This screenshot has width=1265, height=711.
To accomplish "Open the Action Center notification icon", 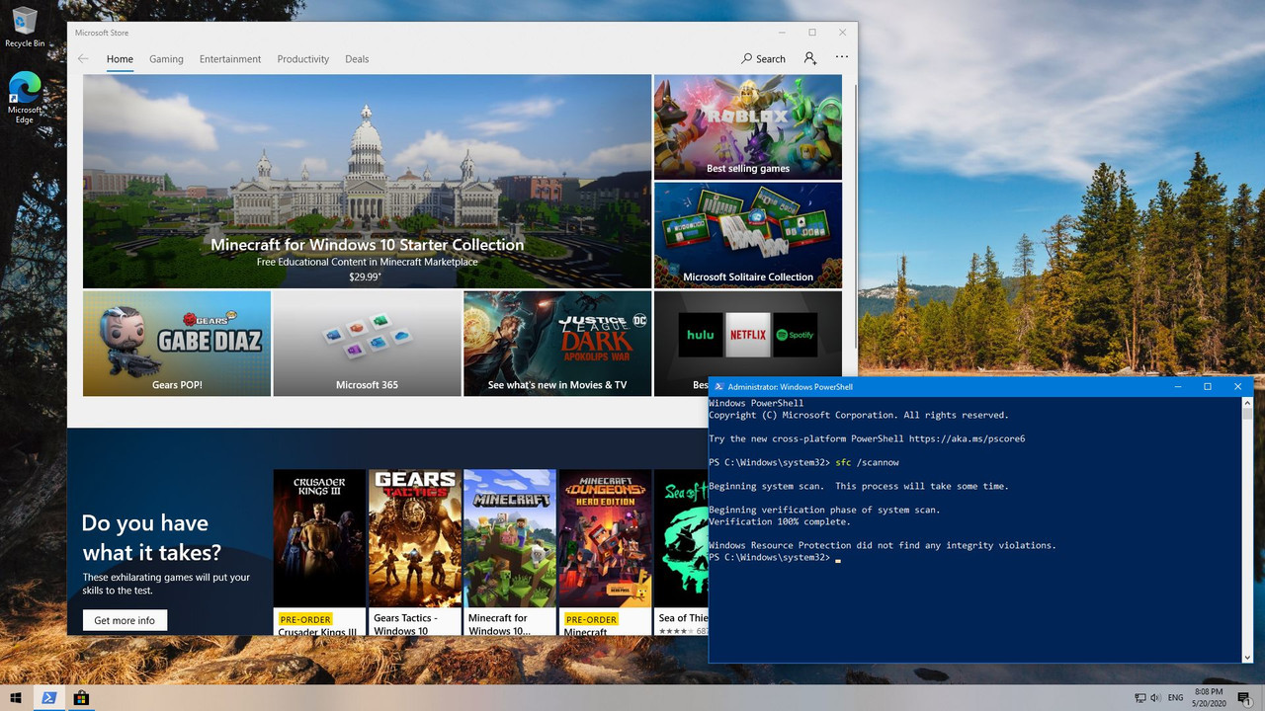I will coord(1244,698).
